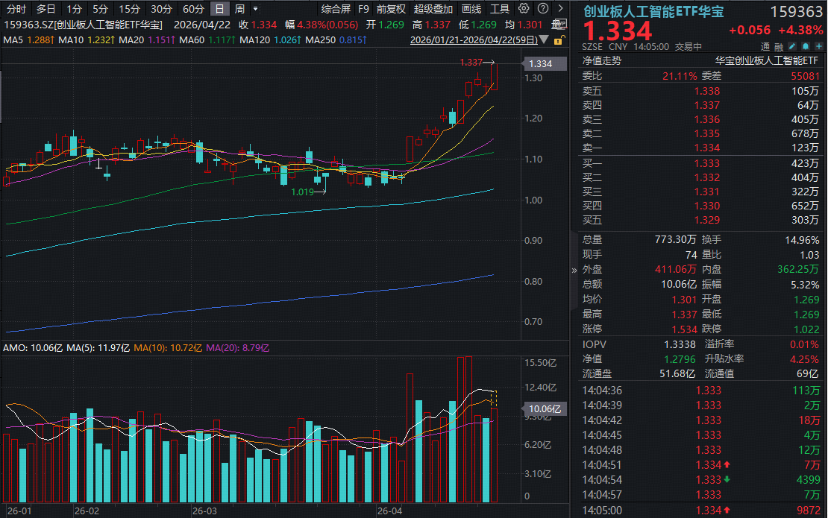Open the settings gear in chart toolbar
Viewport: 828px width, 518px height.
tap(523, 9)
